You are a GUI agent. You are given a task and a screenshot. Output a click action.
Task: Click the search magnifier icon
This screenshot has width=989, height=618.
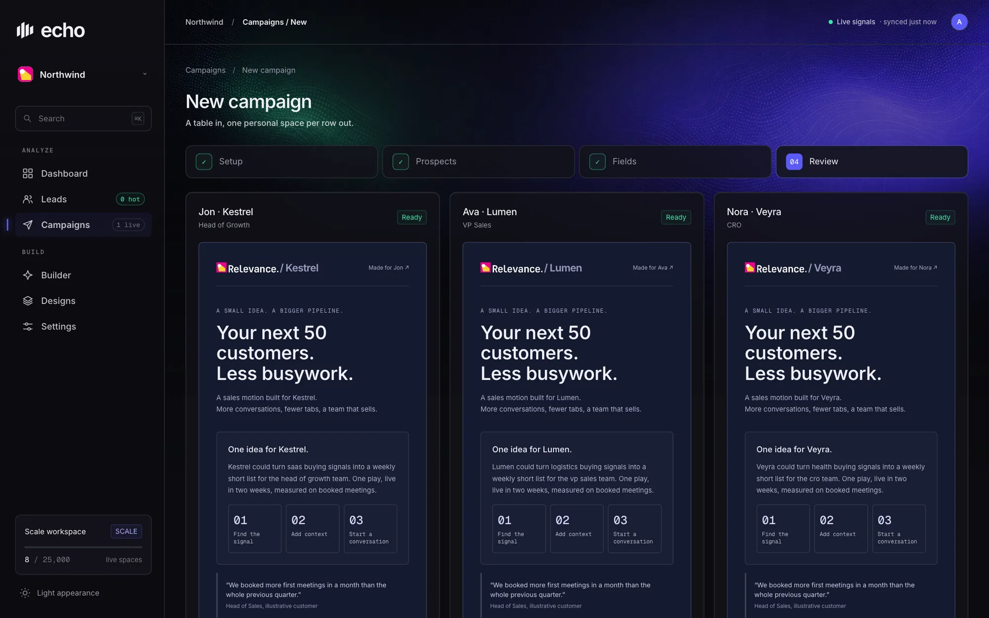click(28, 119)
